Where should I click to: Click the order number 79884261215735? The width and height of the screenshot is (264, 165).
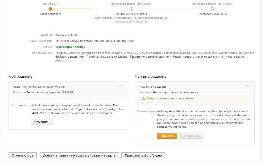[66, 35]
